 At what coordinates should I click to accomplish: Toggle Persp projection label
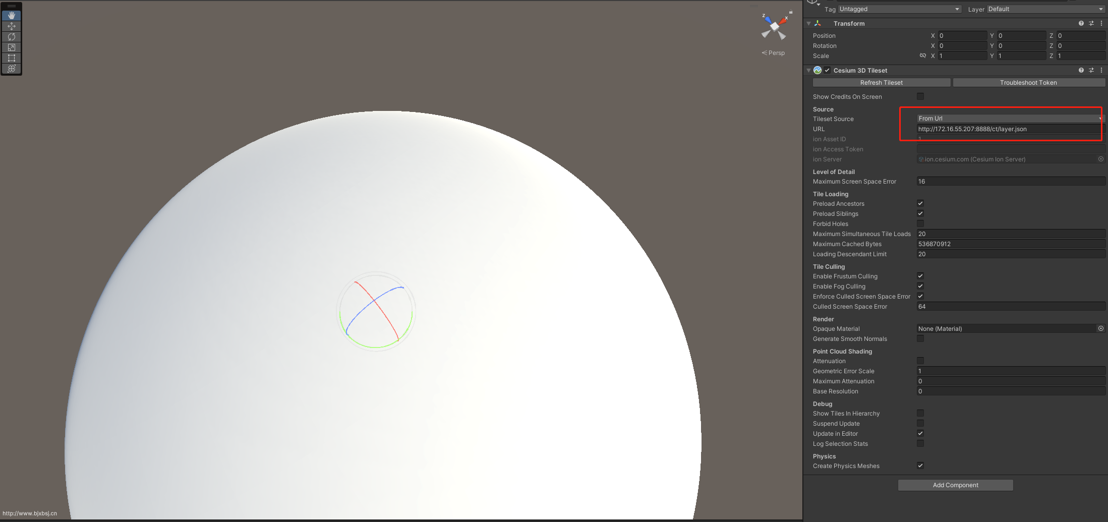[x=773, y=53]
